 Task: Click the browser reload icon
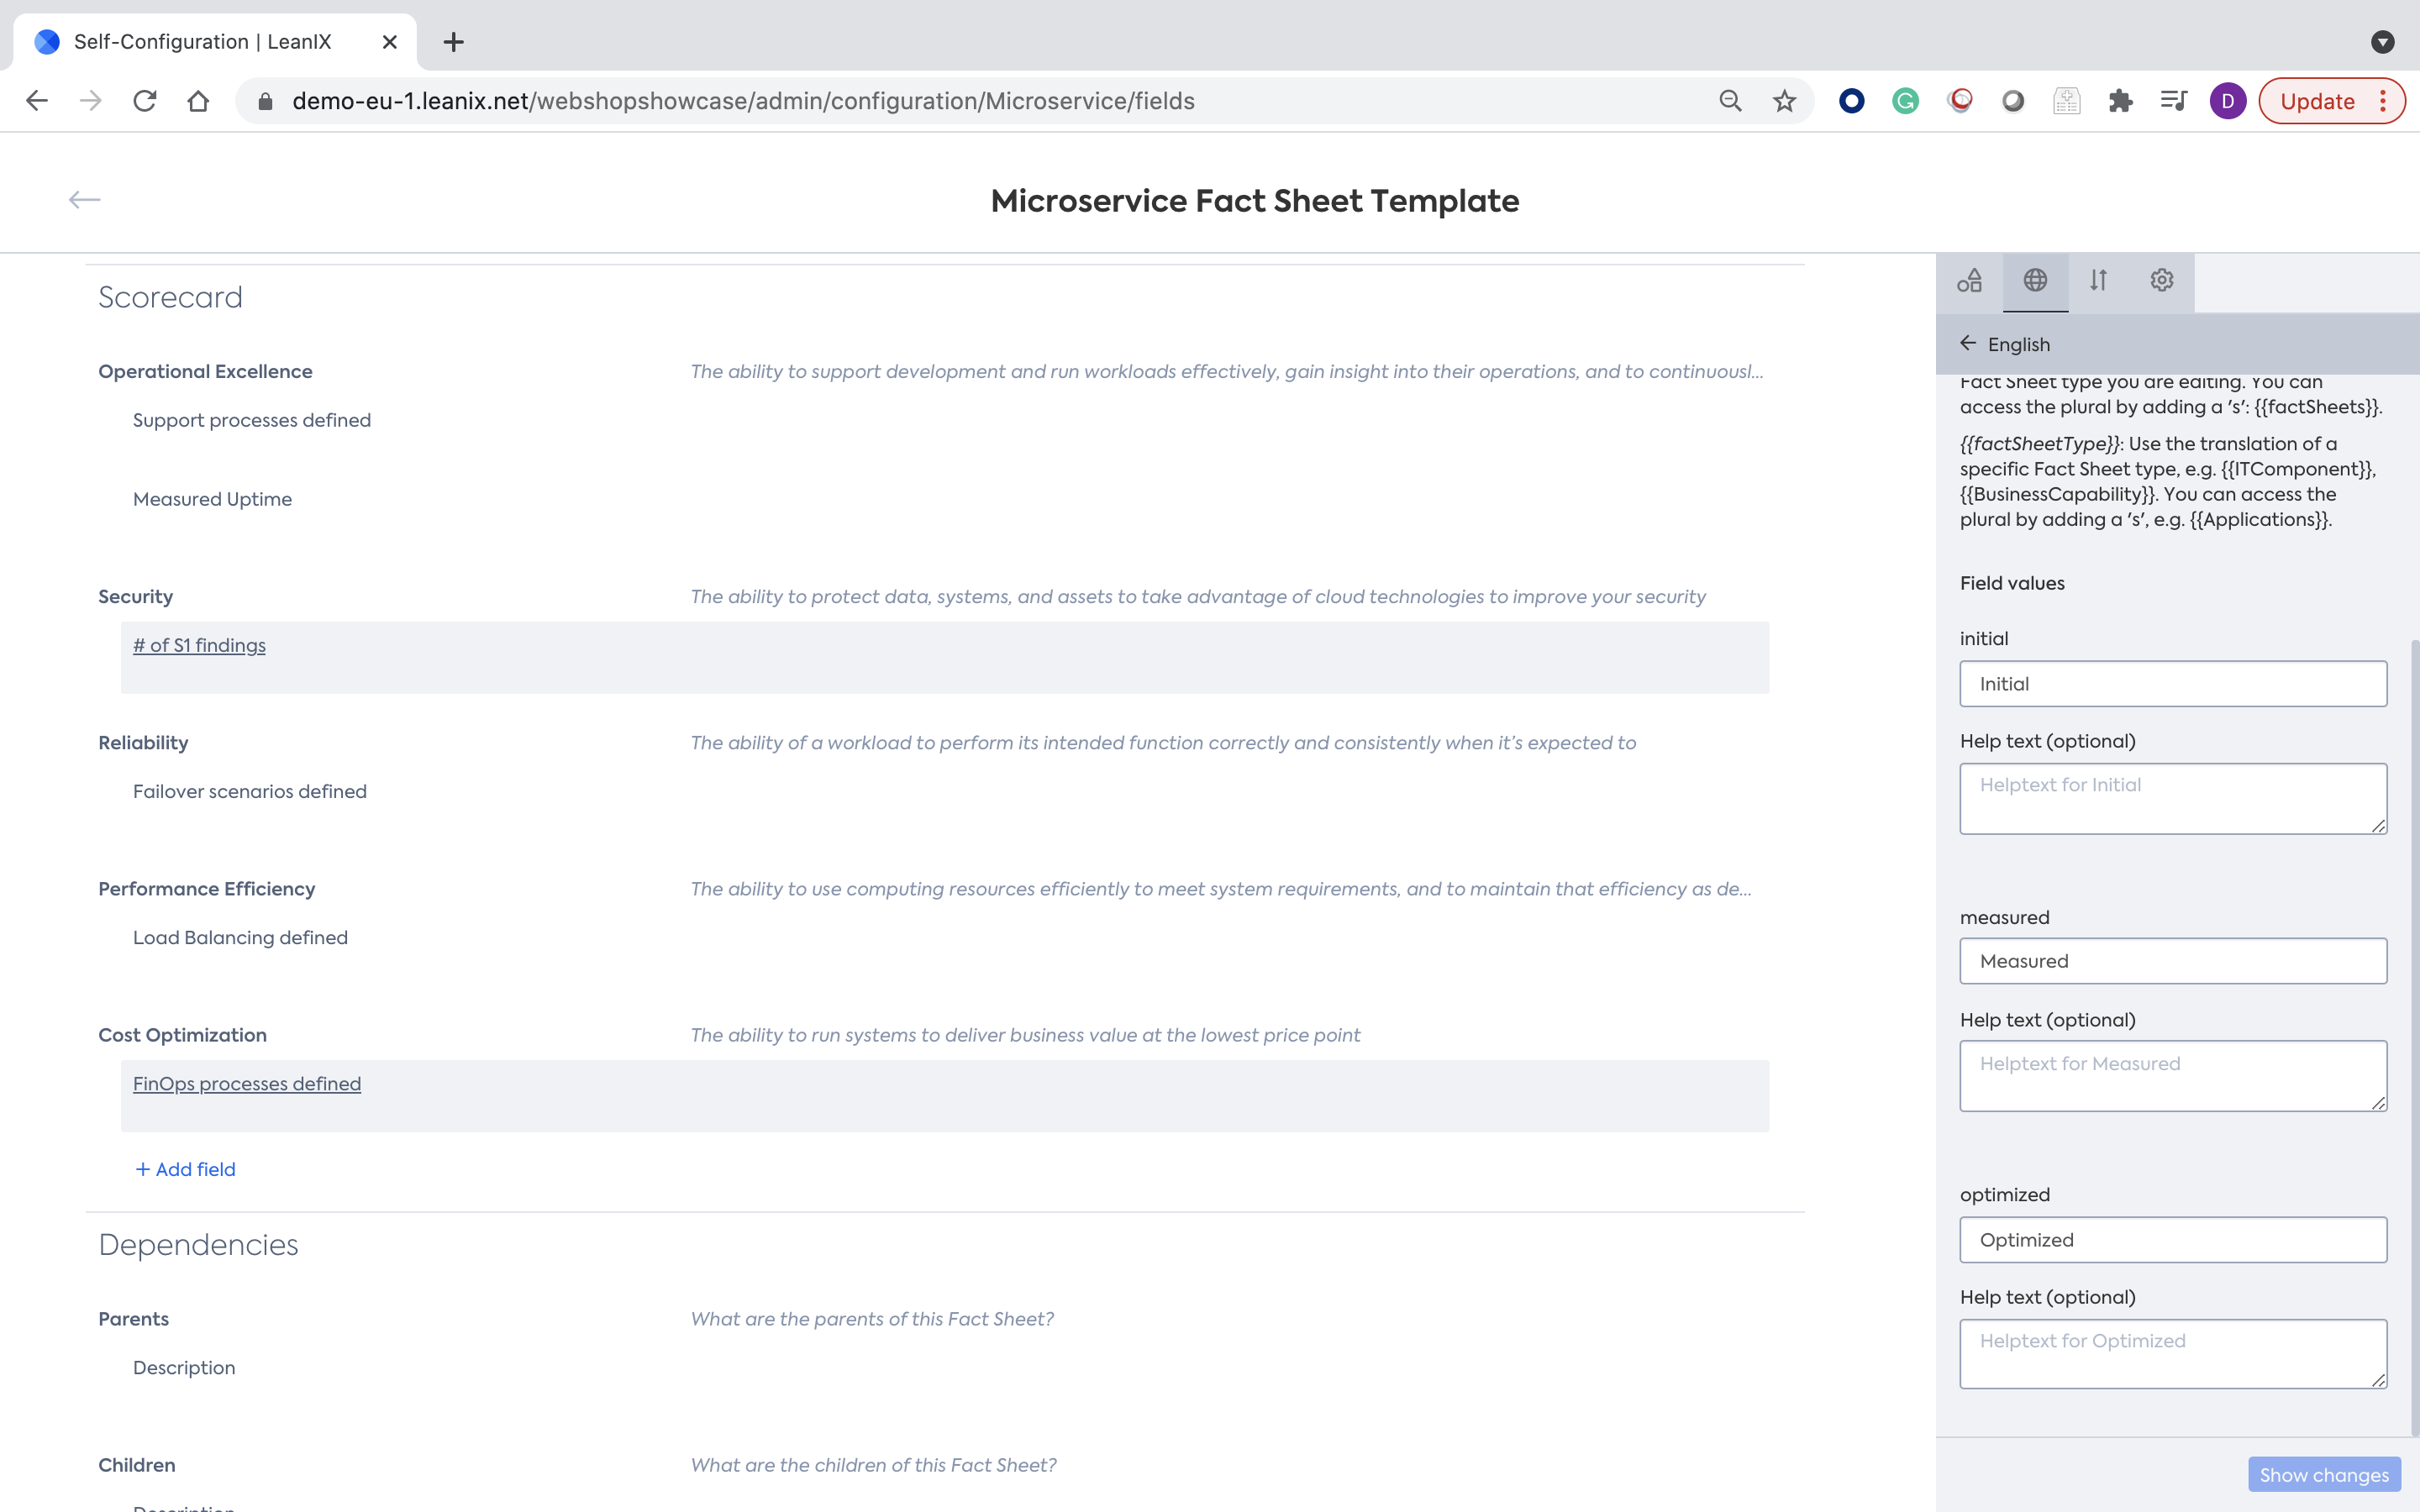coord(145,101)
